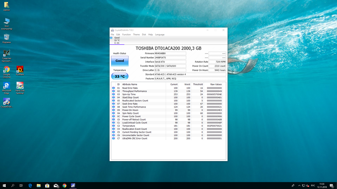This screenshot has height=189, width=337.
Task: Open the Language menu
Action: coord(160,34)
